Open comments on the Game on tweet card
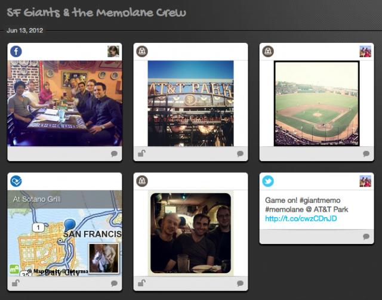This screenshot has width=382, height=300. 366,236
